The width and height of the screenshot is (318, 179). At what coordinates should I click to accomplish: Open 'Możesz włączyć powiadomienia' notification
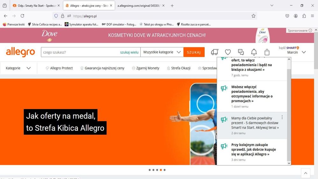(x=252, y=97)
